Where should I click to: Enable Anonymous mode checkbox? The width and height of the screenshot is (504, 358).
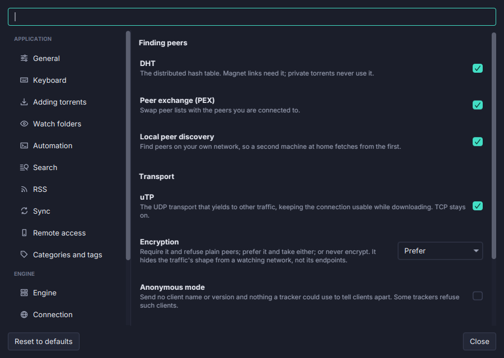click(477, 296)
